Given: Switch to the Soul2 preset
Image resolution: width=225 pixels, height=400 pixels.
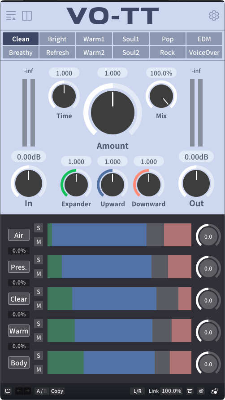Looking at the screenshot, I should coord(131,52).
